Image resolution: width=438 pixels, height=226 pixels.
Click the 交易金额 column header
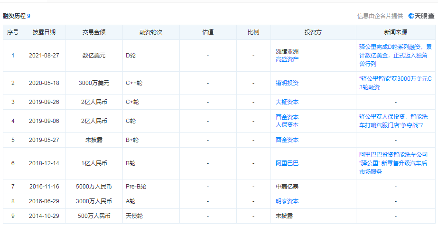[94, 32]
